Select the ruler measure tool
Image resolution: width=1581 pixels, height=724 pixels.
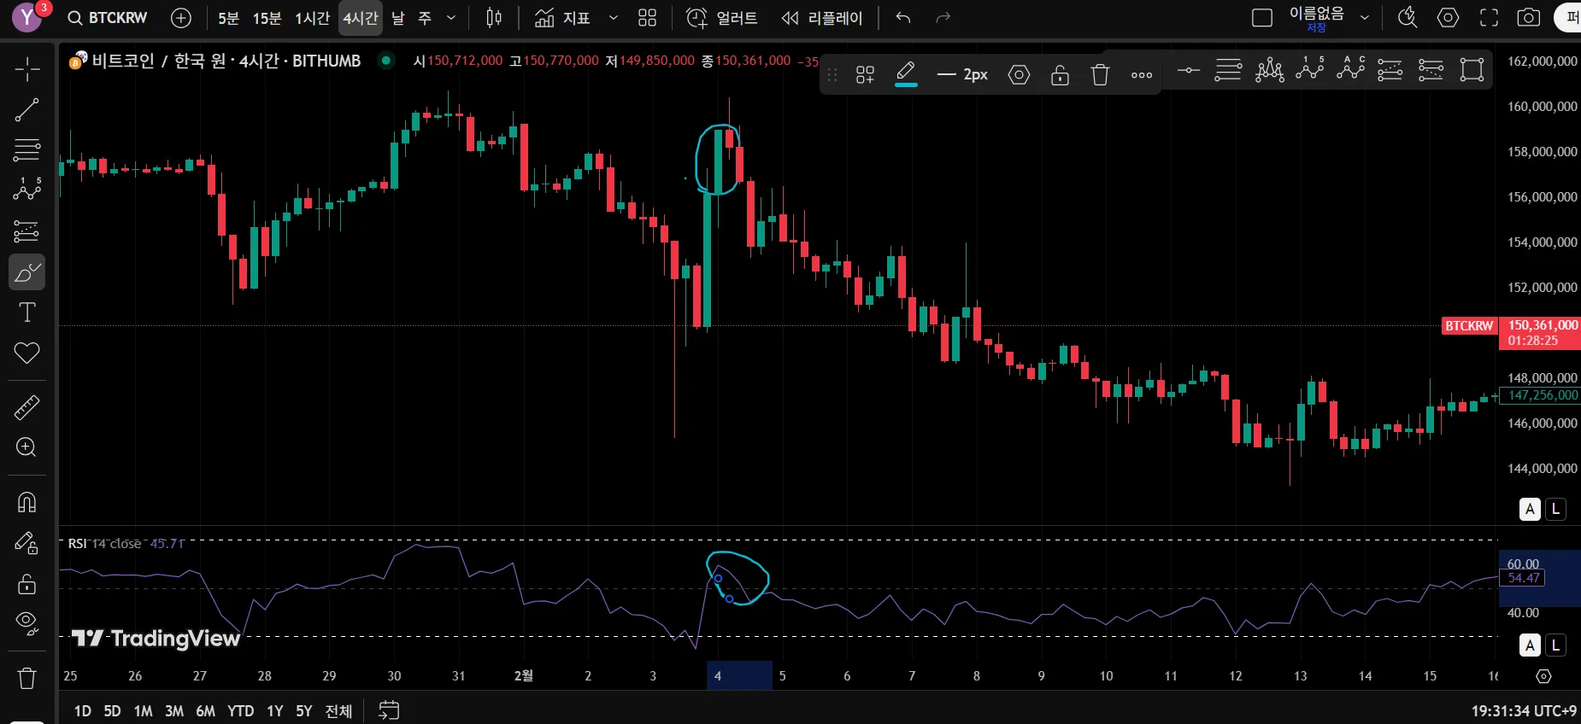tap(26, 407)
